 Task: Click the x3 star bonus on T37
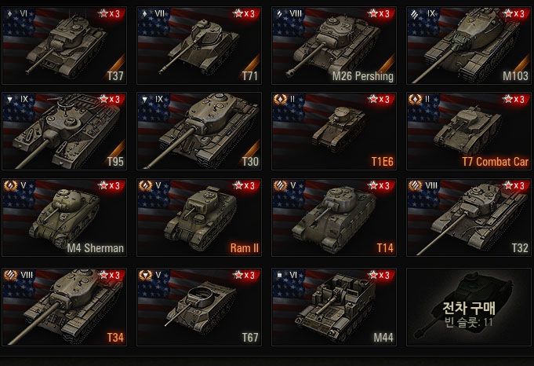pyautogui.click(x=109, y=13)
